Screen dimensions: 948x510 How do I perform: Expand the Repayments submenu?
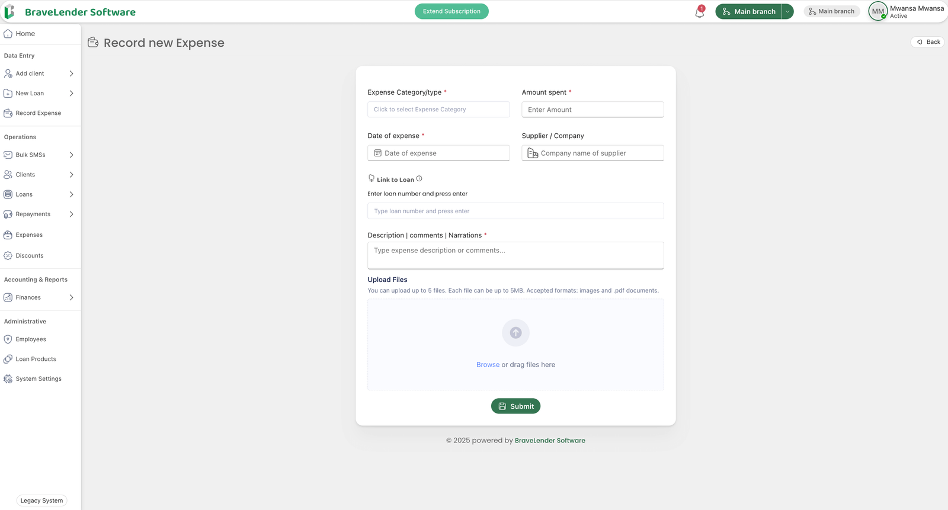tap(71, 214)
